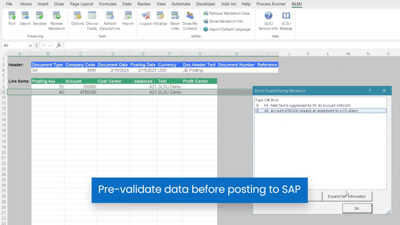The width and height of the screenshot is (400, 225).
Task: Click the Export icon in Processing group
Action: click(25, 20)
